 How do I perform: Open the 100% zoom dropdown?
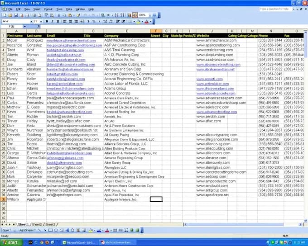150,15
